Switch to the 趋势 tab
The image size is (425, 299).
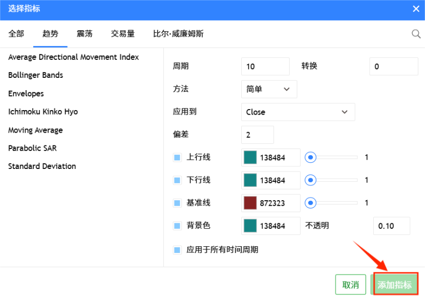50,34
